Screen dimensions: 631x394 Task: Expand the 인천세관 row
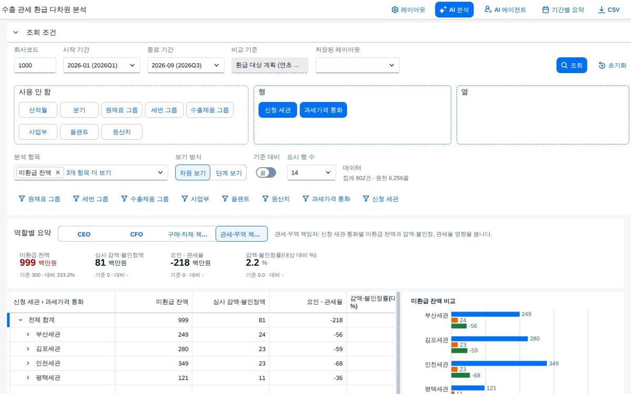[x=28, y=364]
